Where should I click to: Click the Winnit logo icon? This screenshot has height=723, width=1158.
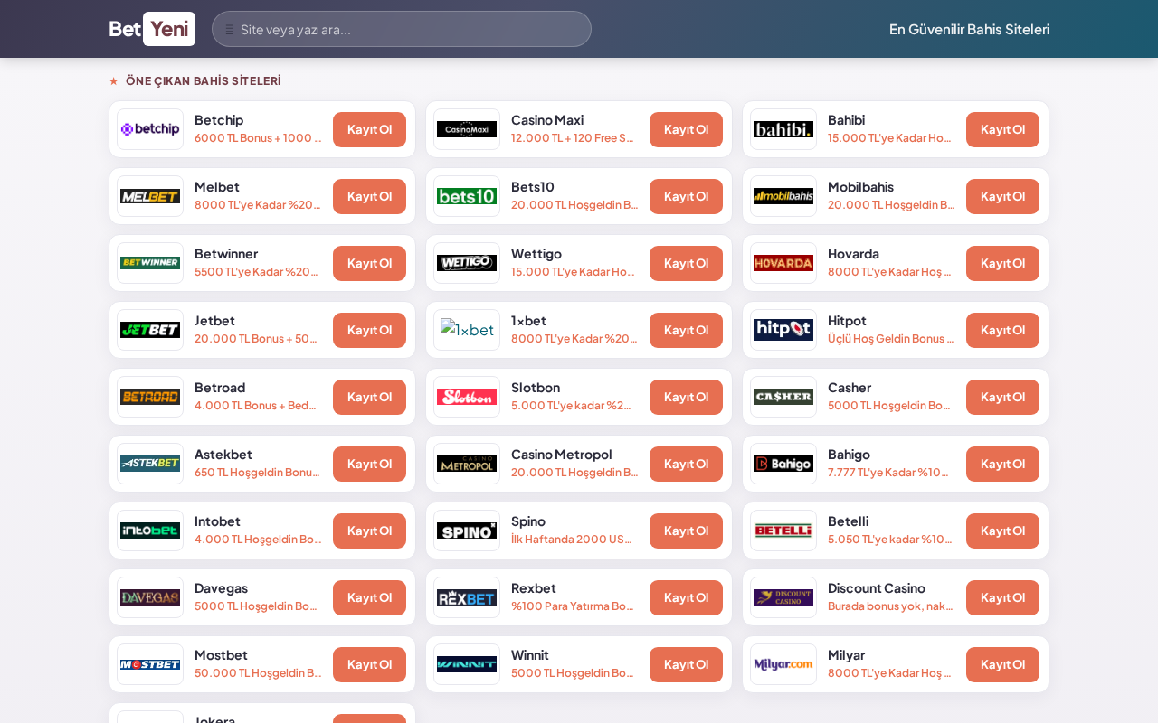(467, 664)
